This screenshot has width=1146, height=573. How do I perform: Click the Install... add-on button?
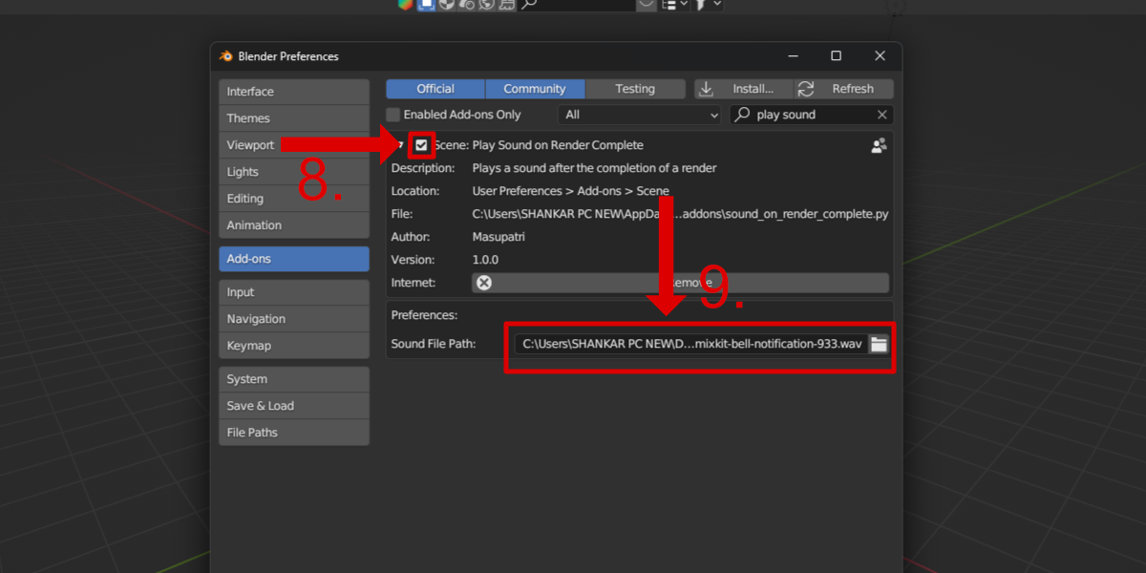pos(743,89)
